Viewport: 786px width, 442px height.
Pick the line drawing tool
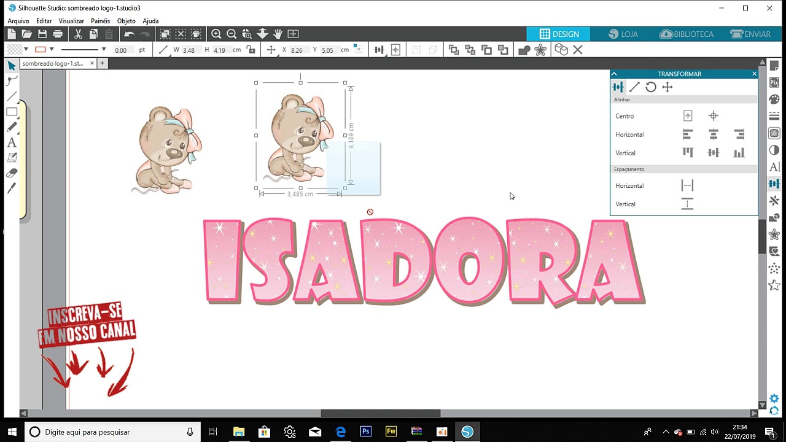tap(12, 96)
